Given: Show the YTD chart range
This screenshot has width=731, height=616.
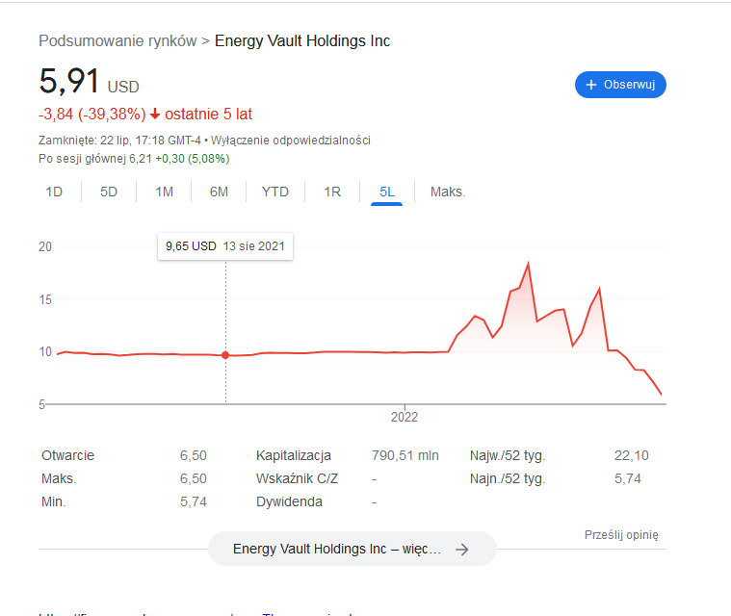Looking at the screenshot, I should pos(275,192).
